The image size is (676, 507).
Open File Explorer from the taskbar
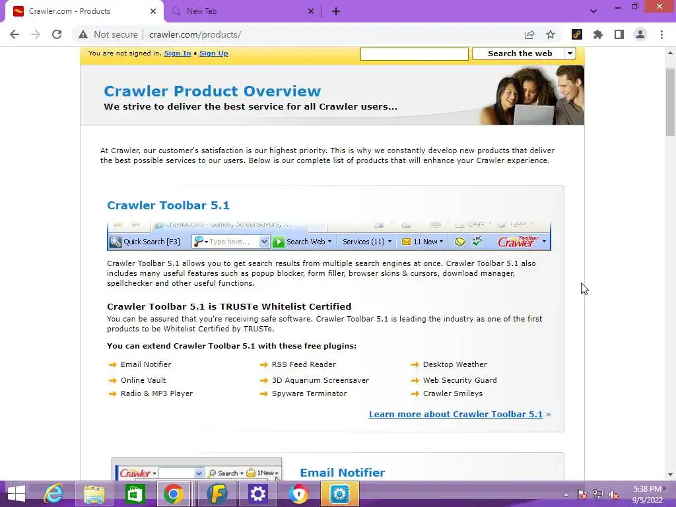click(94, 494)
